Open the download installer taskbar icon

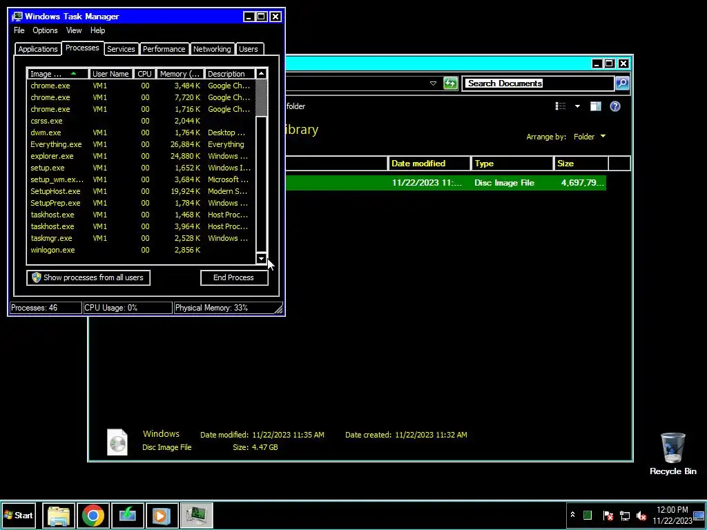pyautogui.click(x=128, y=515)
